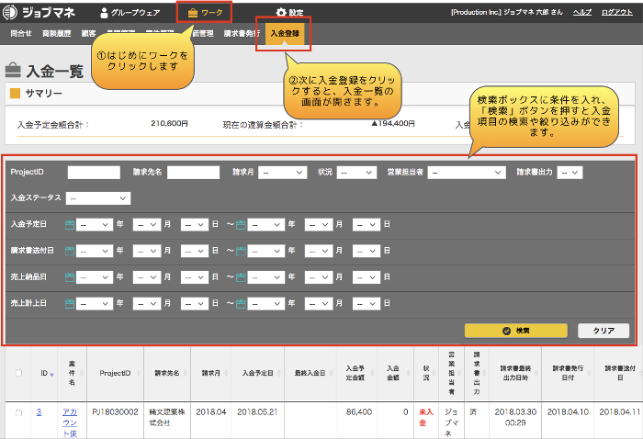The image size is (643, 439).
Task: Focus the 請求先名 search field
Action: click(193, 173)
